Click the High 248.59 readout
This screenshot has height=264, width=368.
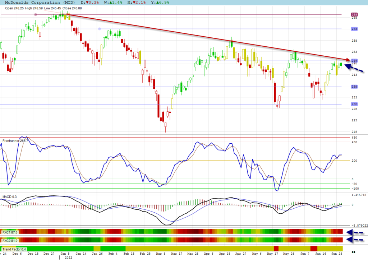click(x=34, y=8)
